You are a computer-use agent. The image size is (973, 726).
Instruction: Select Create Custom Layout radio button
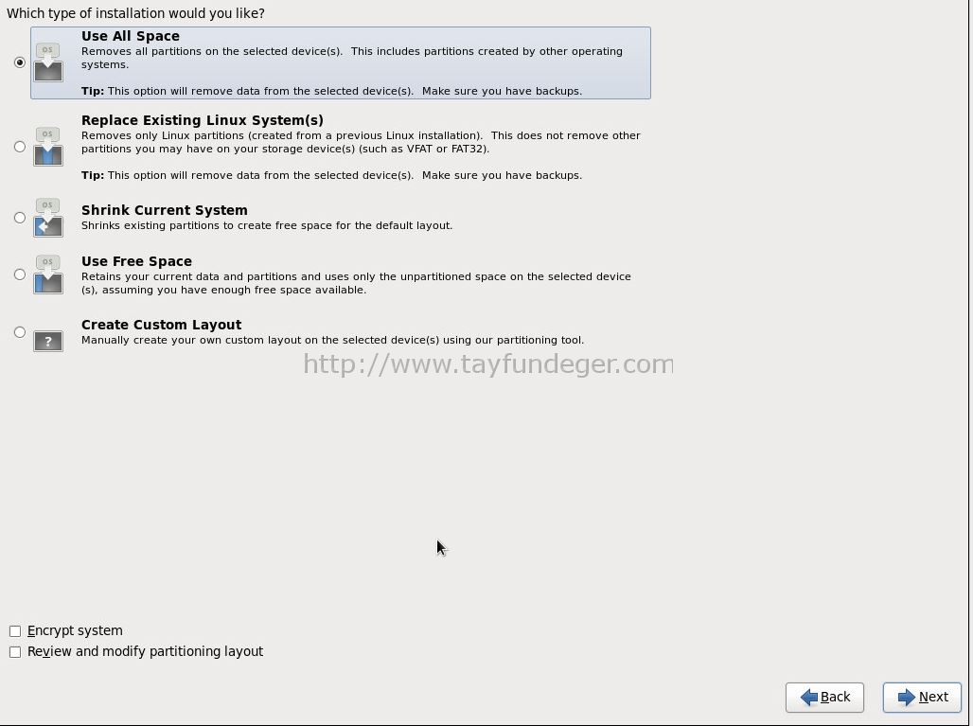click(x=20, y=332)
